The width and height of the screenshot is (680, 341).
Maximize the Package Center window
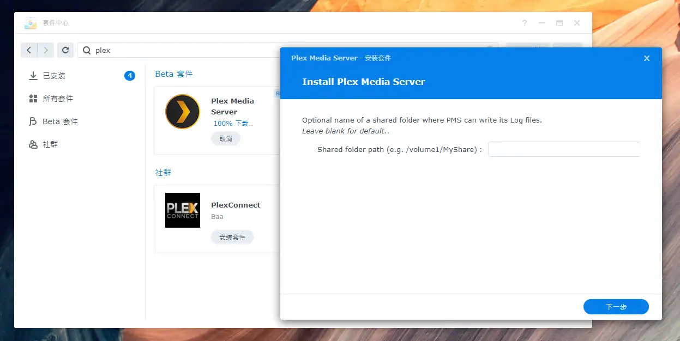coord(559,23)
